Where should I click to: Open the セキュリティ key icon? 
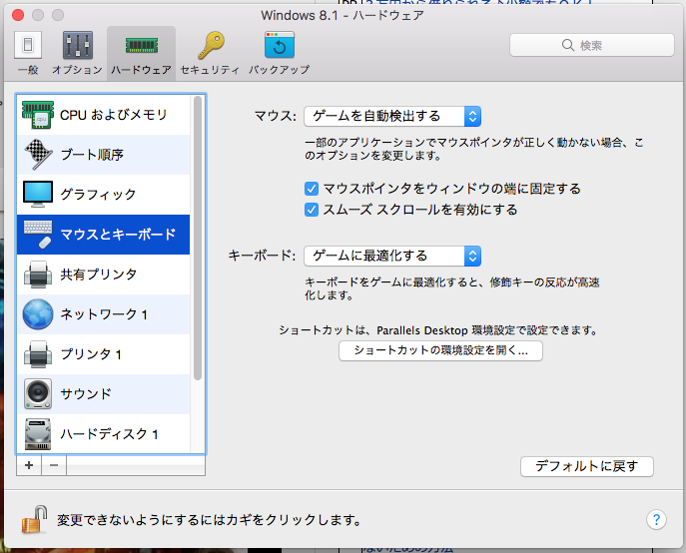click(211, 46)
